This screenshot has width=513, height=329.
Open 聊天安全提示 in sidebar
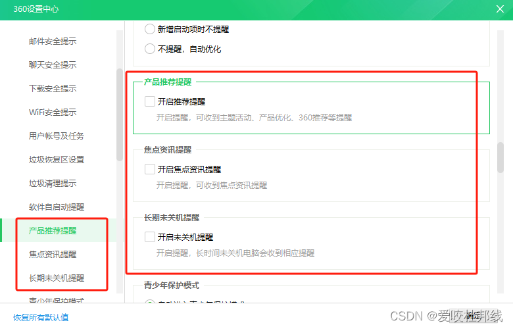coord(53,65)
